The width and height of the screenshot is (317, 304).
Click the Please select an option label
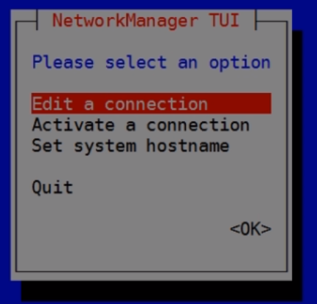(x=151, y=63)
